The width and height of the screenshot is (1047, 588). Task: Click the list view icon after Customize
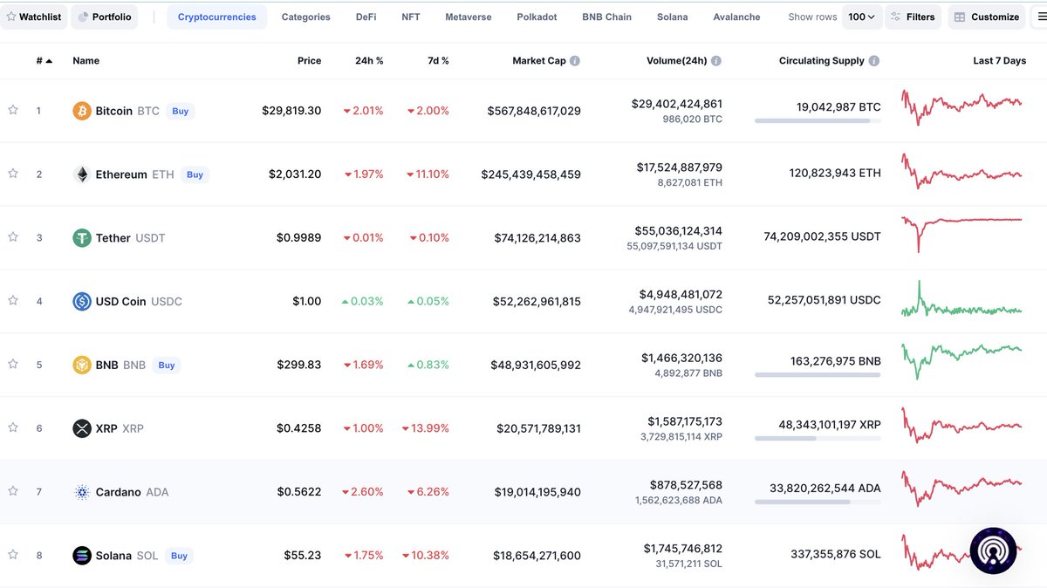1039,17
